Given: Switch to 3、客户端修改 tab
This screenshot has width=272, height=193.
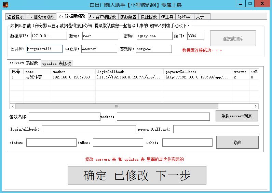Looking at the screenshot, I should (x=103, y=17).
